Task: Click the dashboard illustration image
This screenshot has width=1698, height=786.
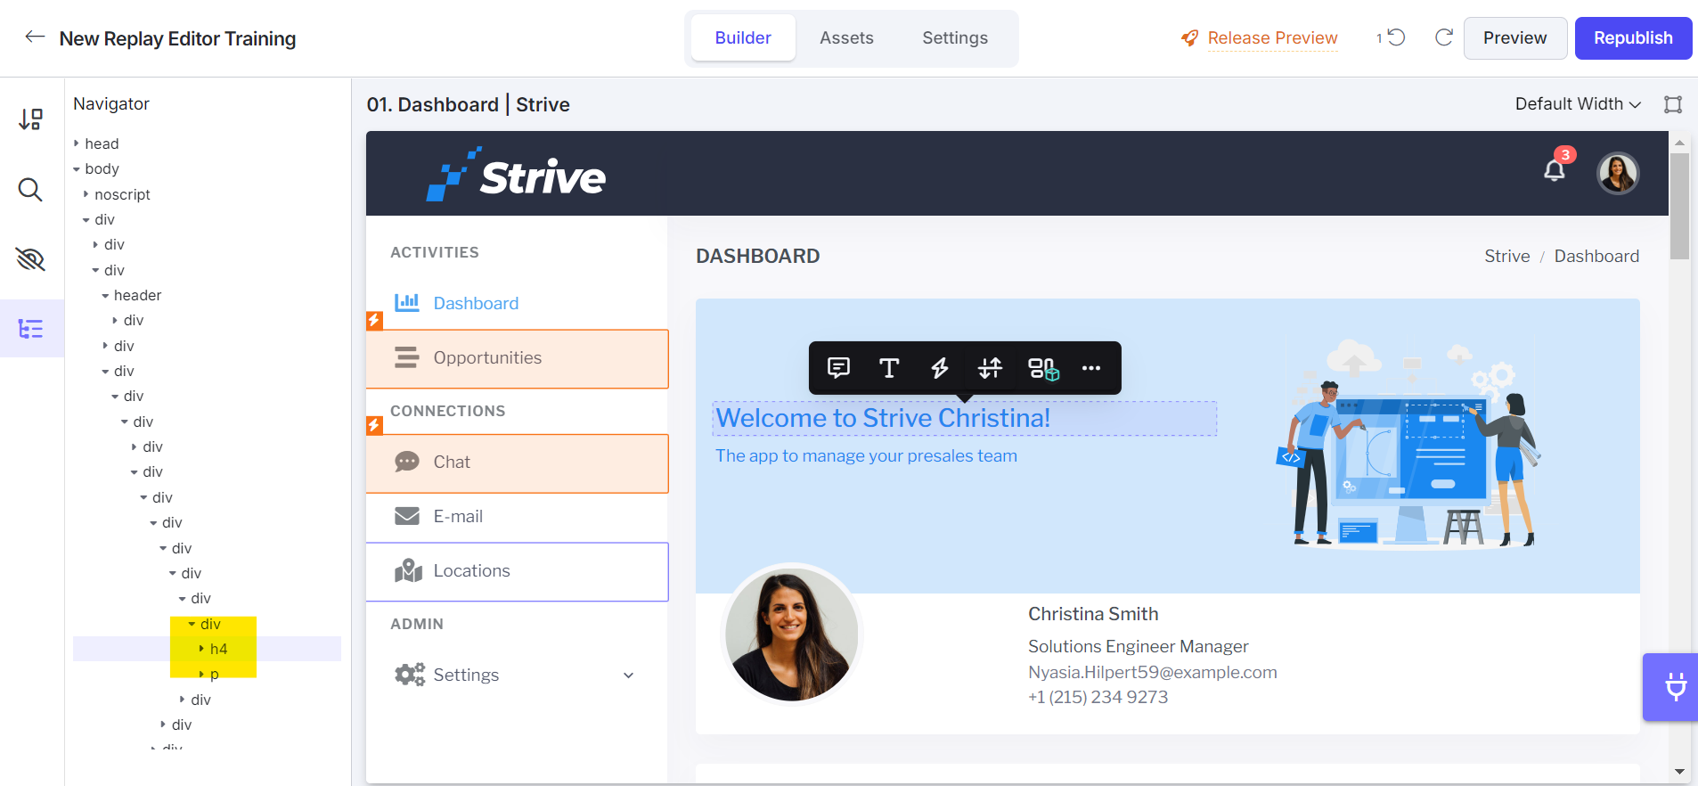Action: click(x=1408, y=442)
